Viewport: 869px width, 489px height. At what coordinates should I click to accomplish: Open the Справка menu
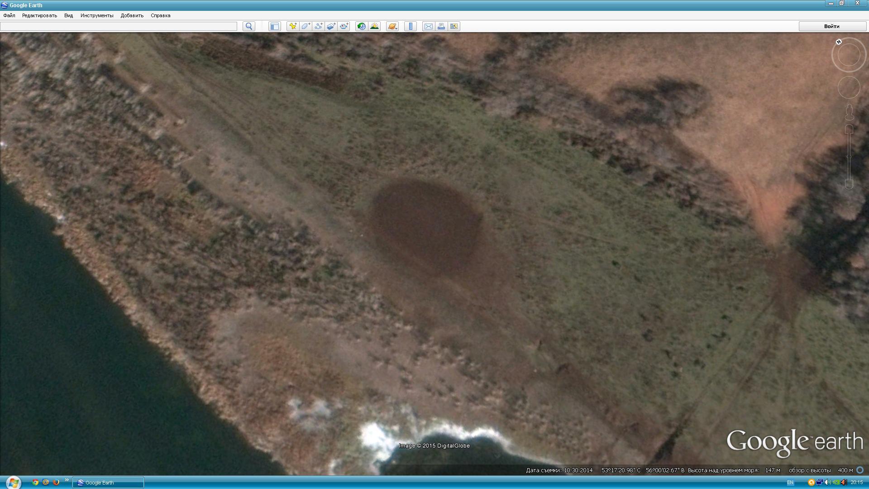coord(161,15)
